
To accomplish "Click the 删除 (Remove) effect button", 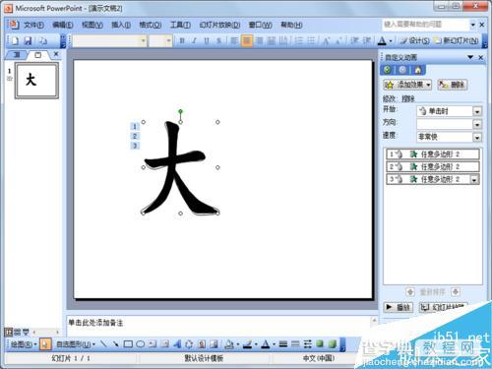I will click(x=453, y=85).
